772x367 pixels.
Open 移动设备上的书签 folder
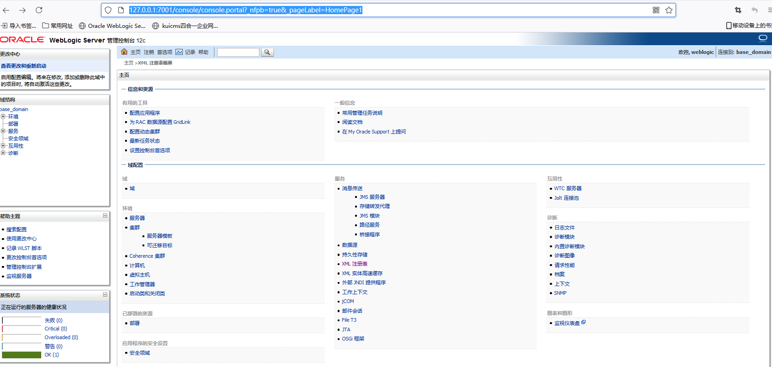click(x=749, y=26)
